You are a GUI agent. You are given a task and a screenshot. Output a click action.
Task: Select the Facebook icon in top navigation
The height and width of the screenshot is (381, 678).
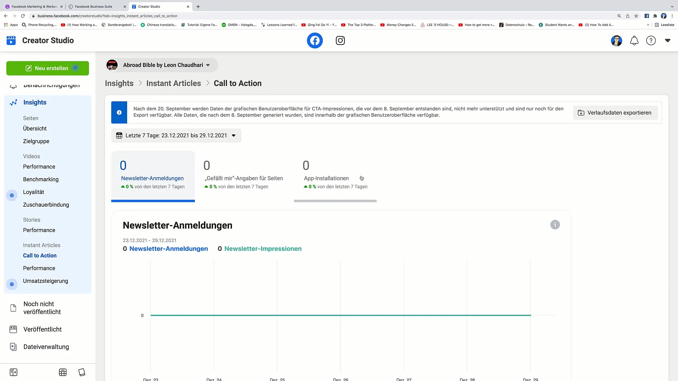(315, 41)
